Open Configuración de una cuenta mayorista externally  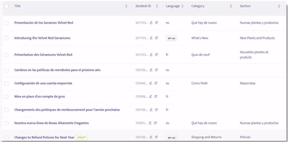point(156,83)
